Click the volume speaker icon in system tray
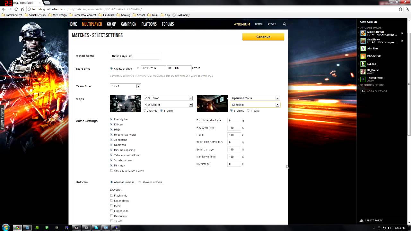Screen dimensions: 411x231 point(389,228)
